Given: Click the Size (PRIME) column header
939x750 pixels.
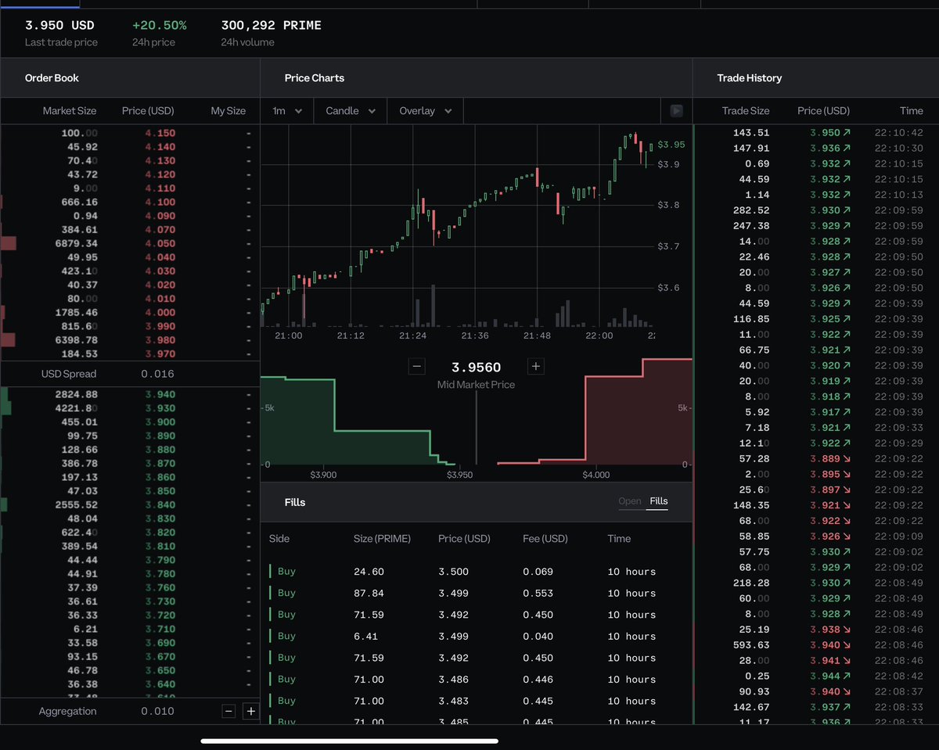Looking at the screenshot, I should [382, 539].
